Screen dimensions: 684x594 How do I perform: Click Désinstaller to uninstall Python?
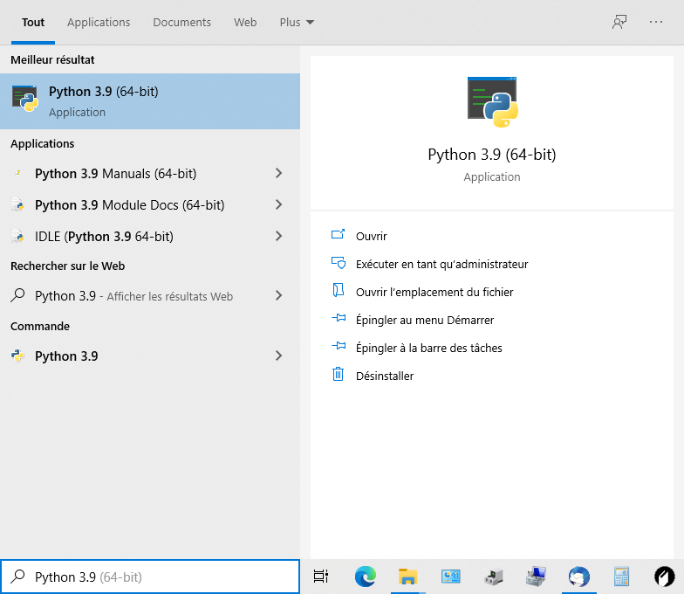[385, 376]
